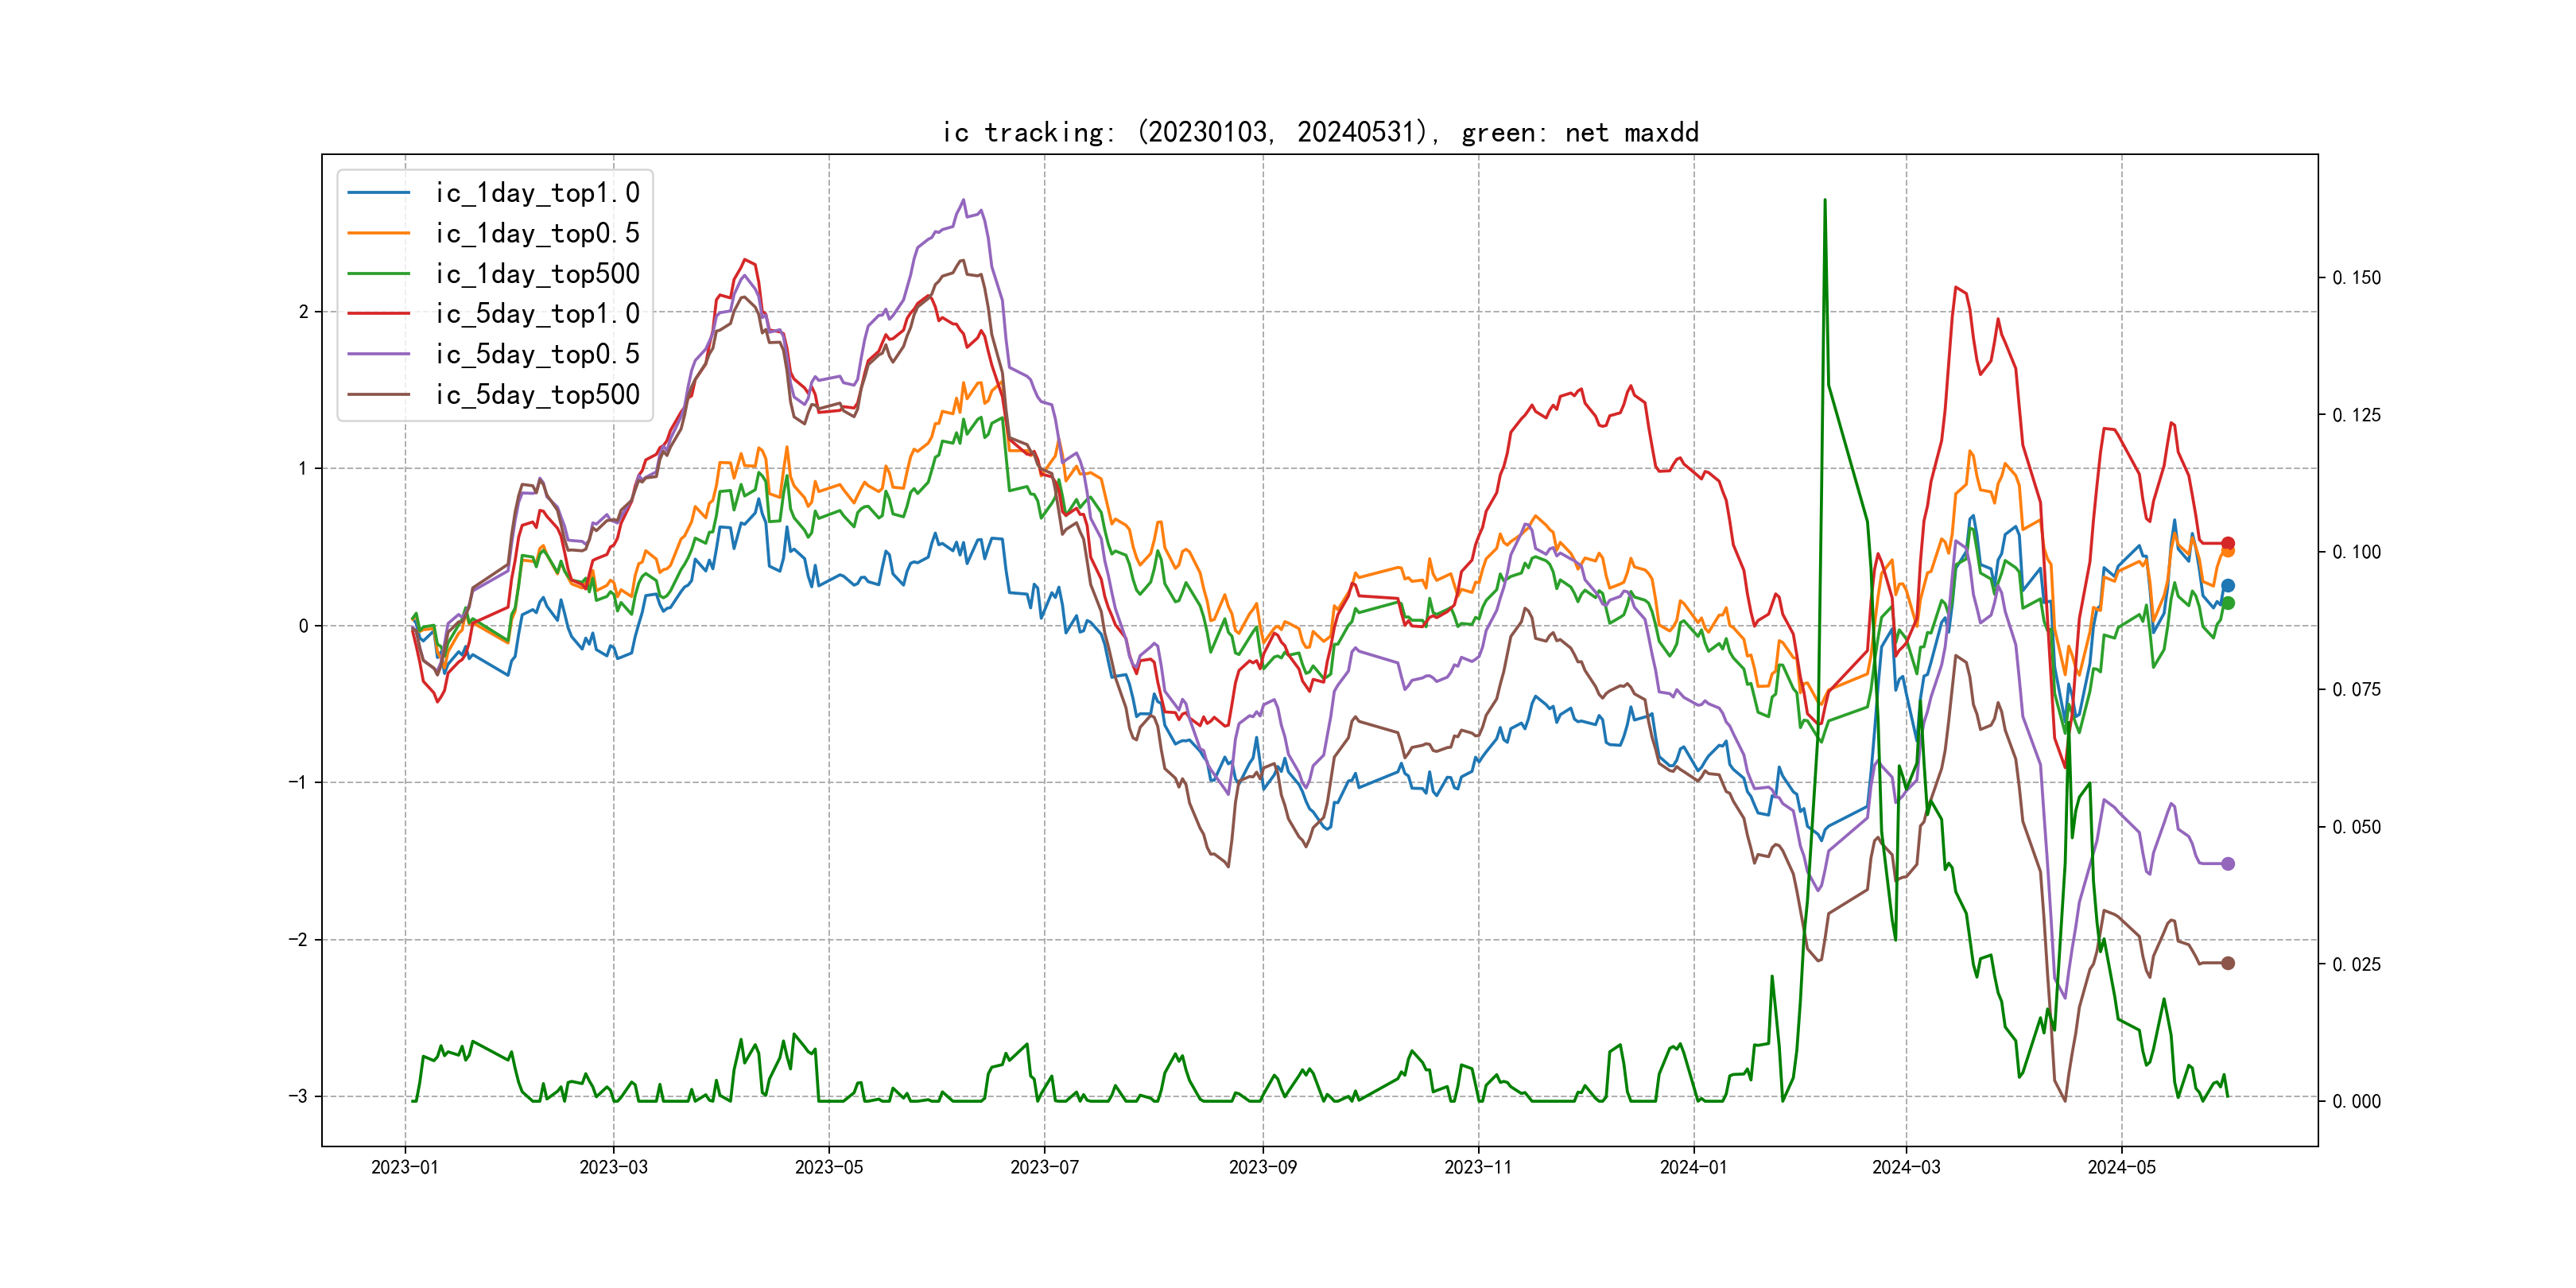Viewport: 2576px width, 1288px height.
Task: Click the 2023-01 x-axis tick label
Action: [x=404, y=1167]
